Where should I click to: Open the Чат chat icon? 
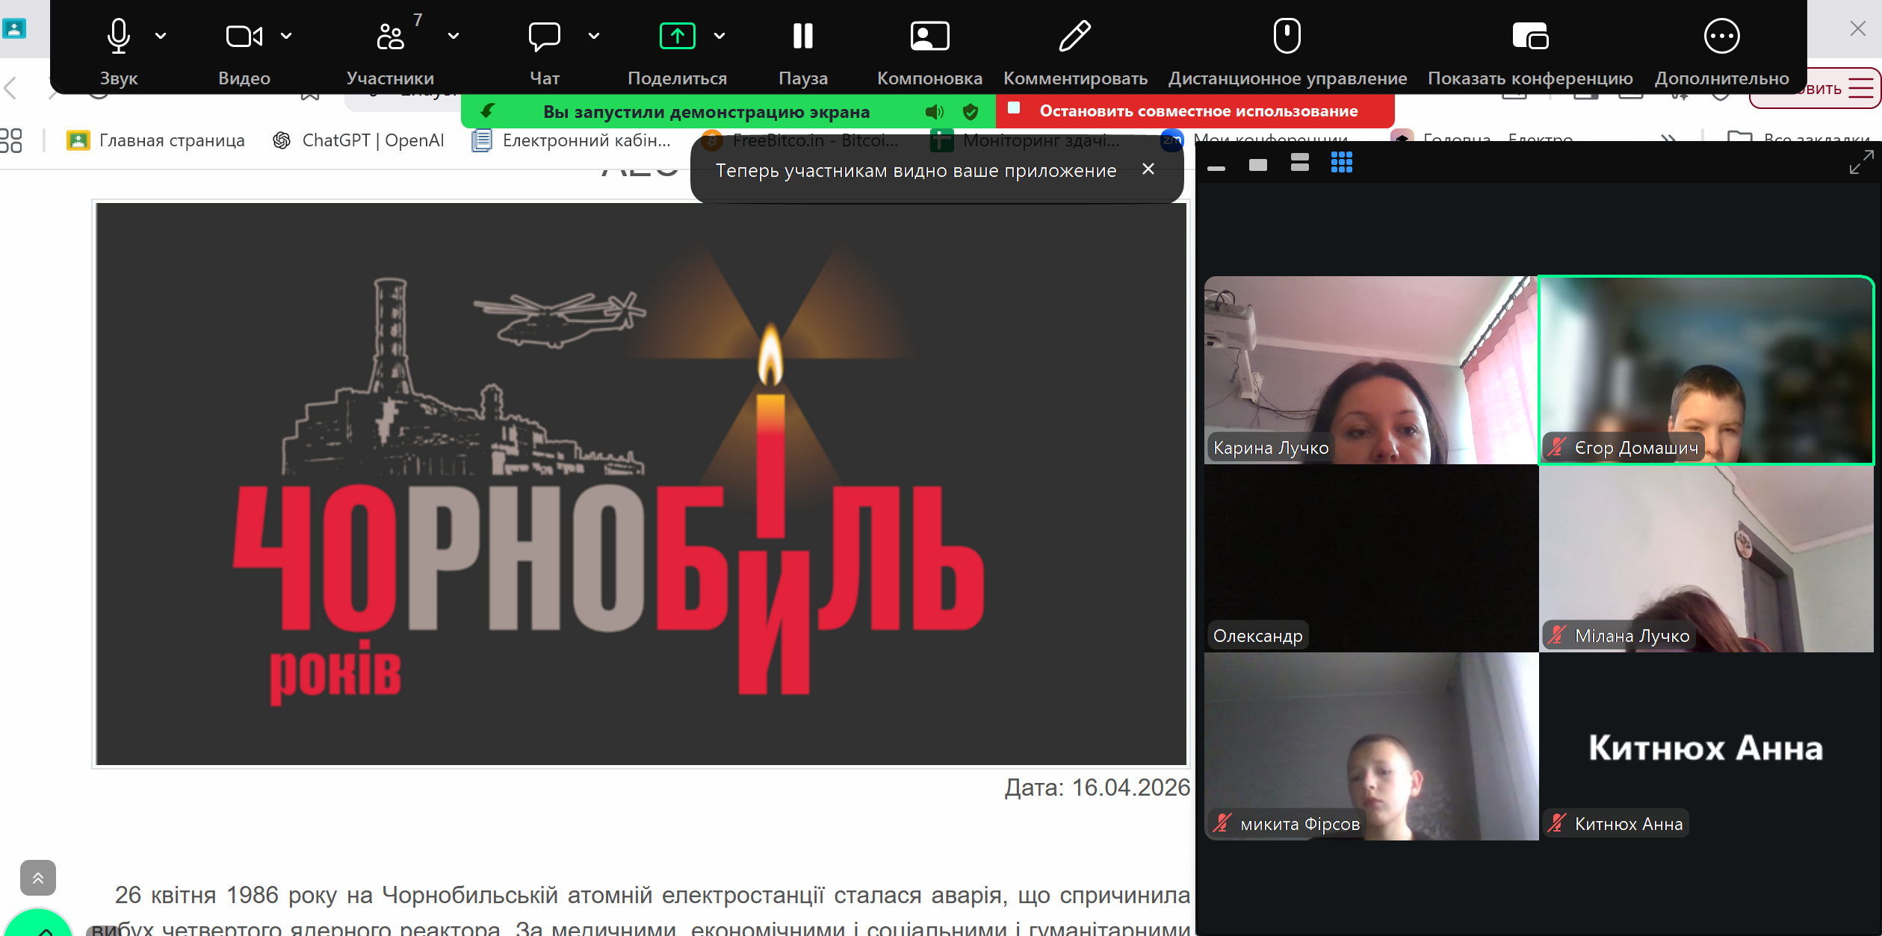point(544,37)
